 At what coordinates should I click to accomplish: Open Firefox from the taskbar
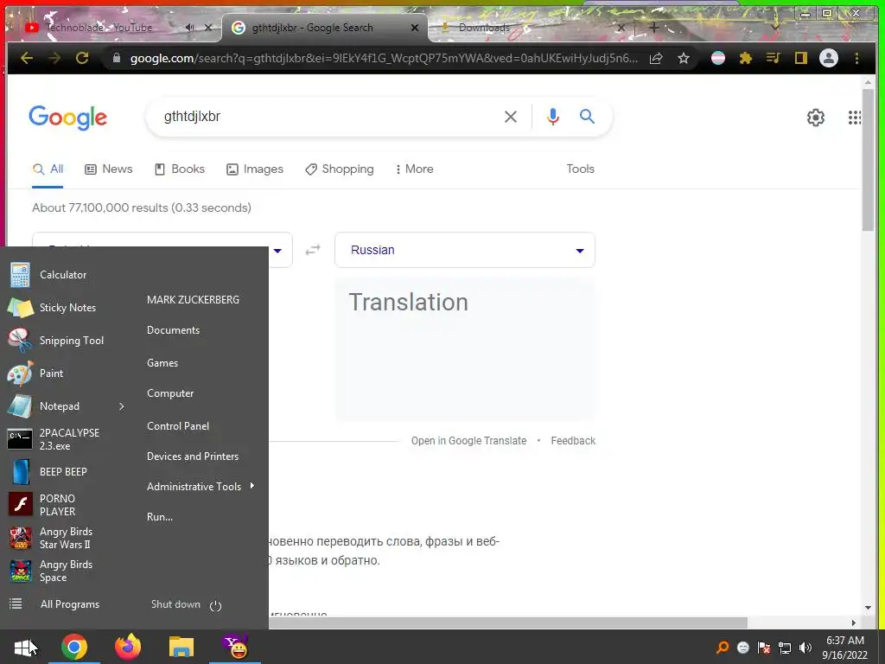[128, 648]
